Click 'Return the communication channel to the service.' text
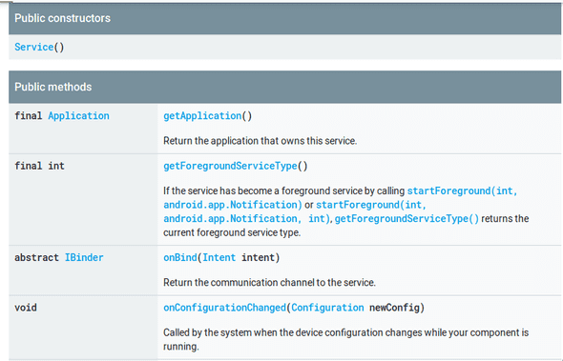The height and width of the screenshot is (361, 563). click(x=269, y=283)
